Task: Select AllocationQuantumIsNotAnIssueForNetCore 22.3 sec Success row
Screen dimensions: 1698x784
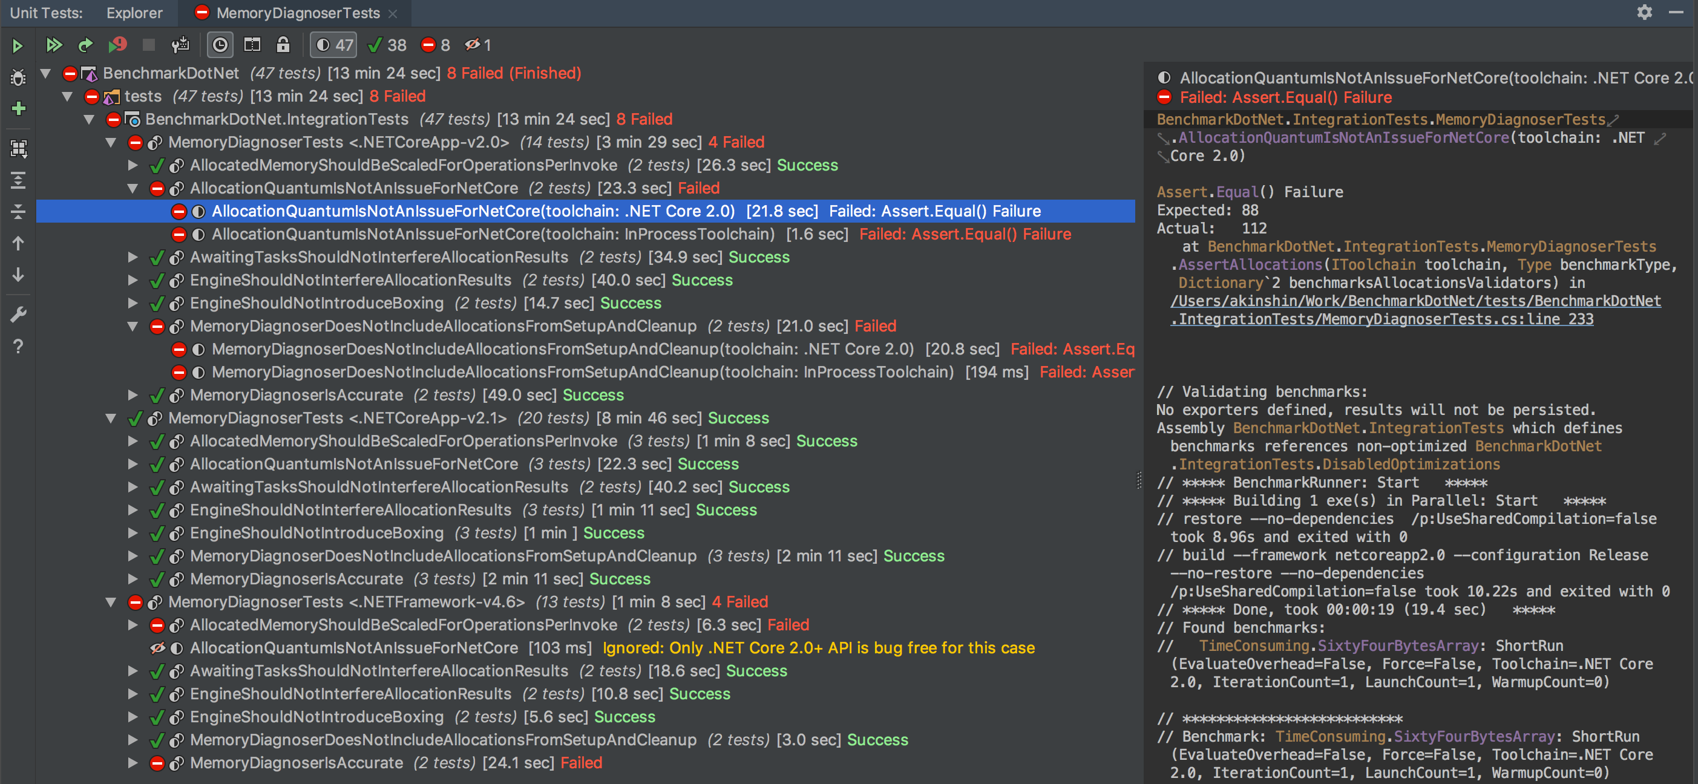Action: [x=586, y=464]
